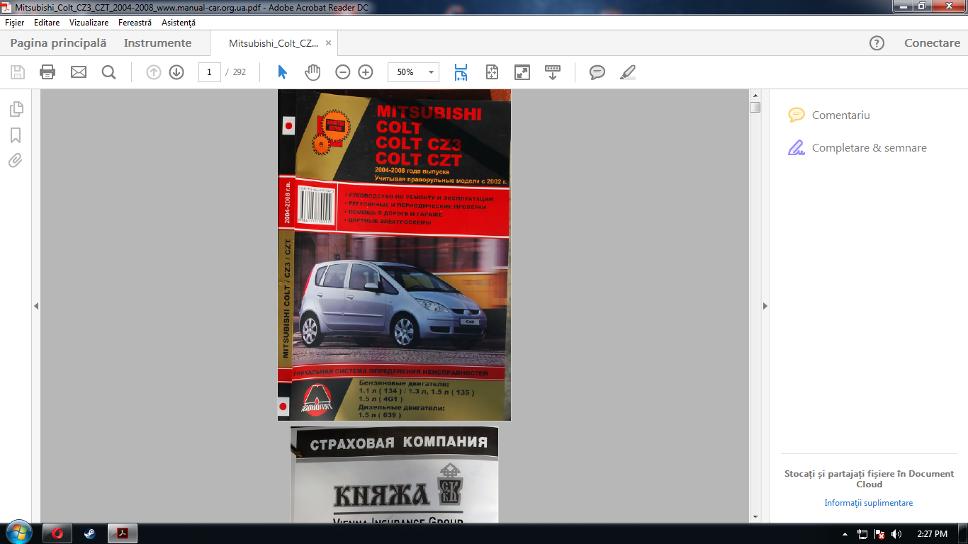This screenshot has height=544, width=968.
Task: Open the Help question mark icon
Action: coord(877,43)
